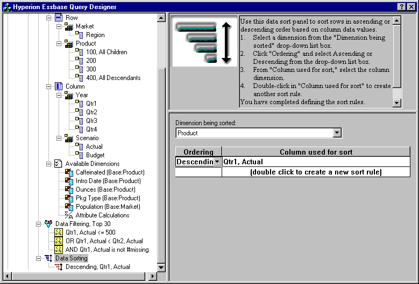Click the Available Dimensions checklist icon
Viewport: 419px width, 284px height.
[x=59, y=164]
